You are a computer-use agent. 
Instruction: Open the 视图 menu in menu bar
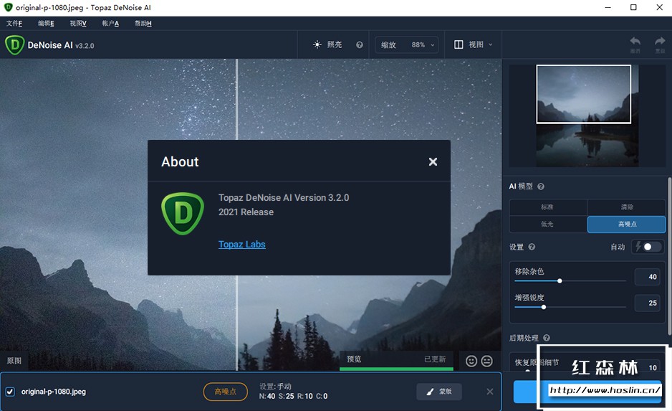[x=78, y=23]
